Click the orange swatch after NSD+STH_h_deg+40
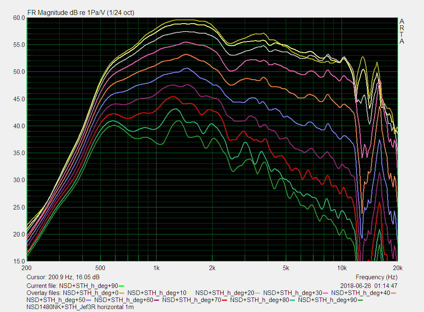Screen dimensions: 424x312 [x=393, y=293]
